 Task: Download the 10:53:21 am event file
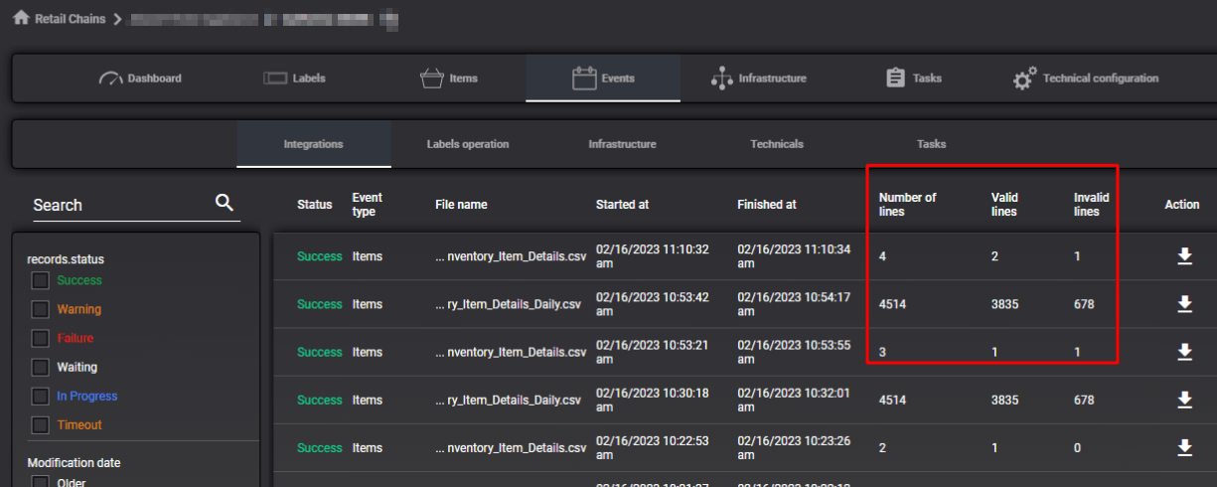pos(1184,352)
